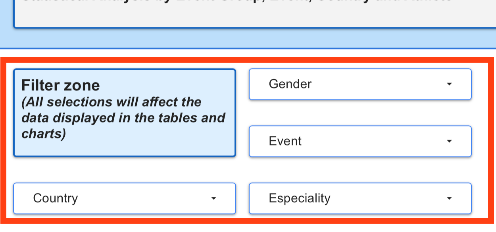Click the caret icon on Event dropdown
The image size is (496, 232).
click(x=449, y=141)
